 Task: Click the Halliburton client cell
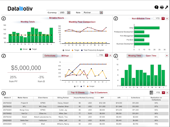tap(43, 120)
